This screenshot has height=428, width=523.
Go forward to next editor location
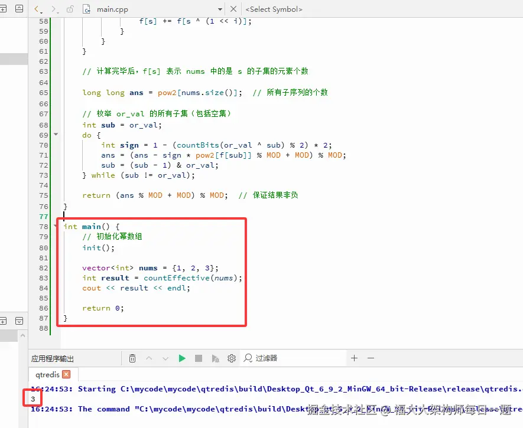coord(54,9)
